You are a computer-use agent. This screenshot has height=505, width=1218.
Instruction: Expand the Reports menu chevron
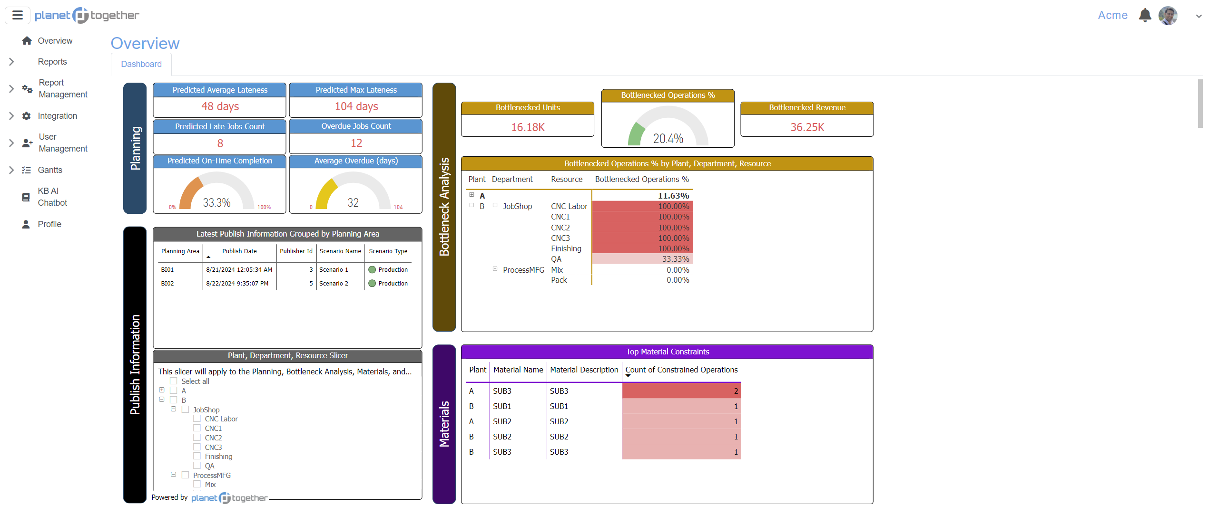(11, 62)
